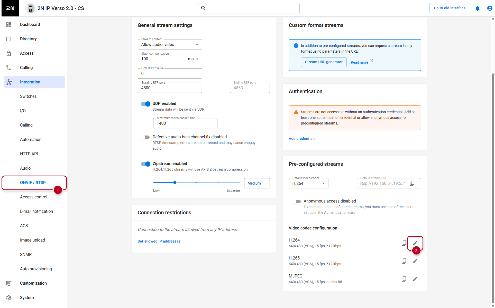Click the QoS DSCP value field
The height and width of the screenshot is (308, 495).
(170, 73)
